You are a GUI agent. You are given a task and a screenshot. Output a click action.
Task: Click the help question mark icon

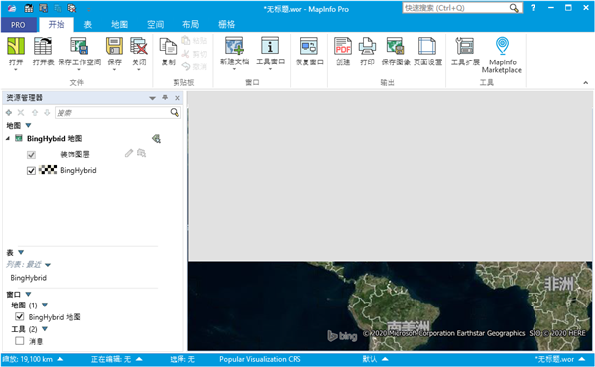point(533,8)
